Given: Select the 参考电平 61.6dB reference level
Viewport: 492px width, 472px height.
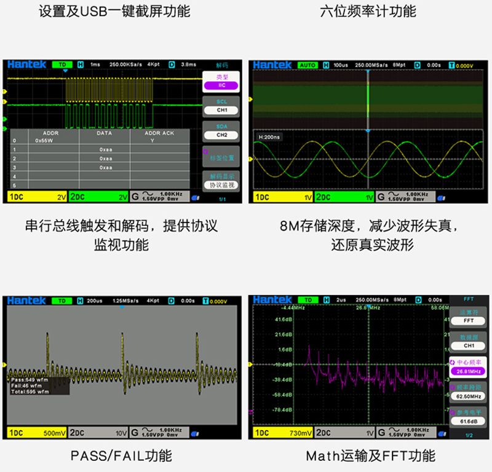Looking at the screenshot, I should point(469,417).
